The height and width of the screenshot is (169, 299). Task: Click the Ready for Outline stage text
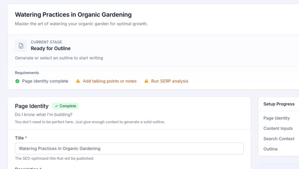pos(51,49)
